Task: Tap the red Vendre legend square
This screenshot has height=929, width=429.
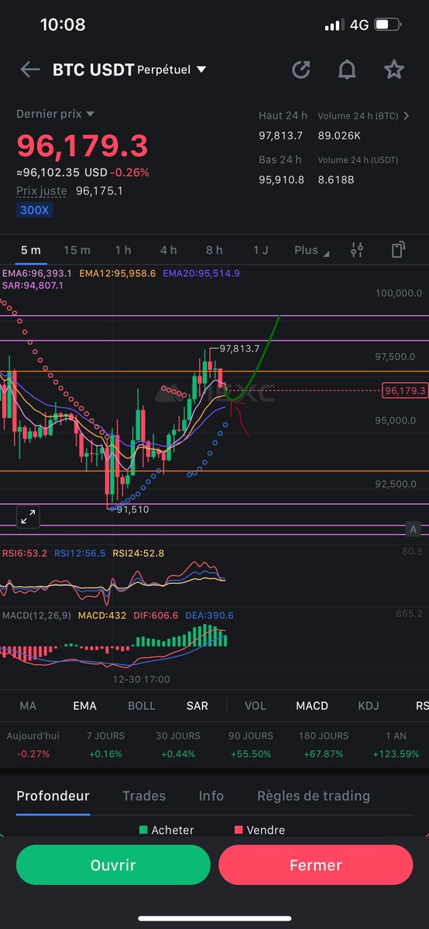Action: tap(239, 830)
